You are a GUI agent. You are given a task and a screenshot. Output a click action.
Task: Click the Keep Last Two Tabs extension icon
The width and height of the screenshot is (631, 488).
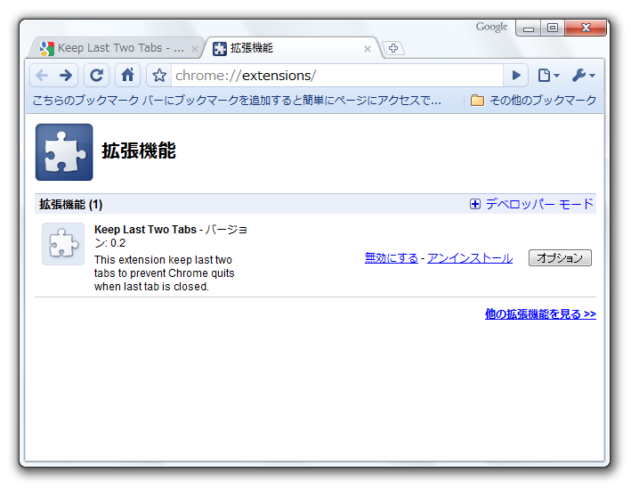(63, 244)
